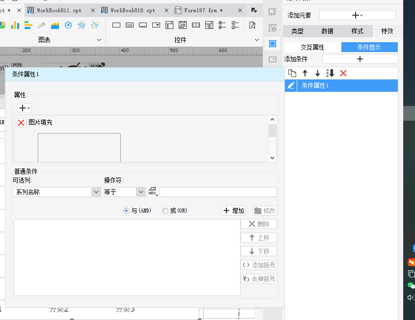Viewport: 415px width, 320px height.
Task: Switch to the 交互属性 tab
Action: (x=312, y=47)
